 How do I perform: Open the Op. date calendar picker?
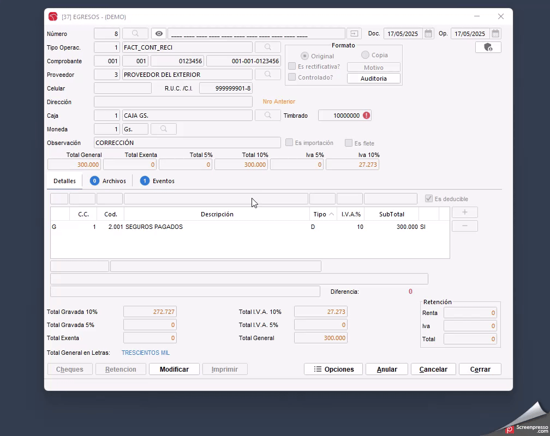point(495,34)
